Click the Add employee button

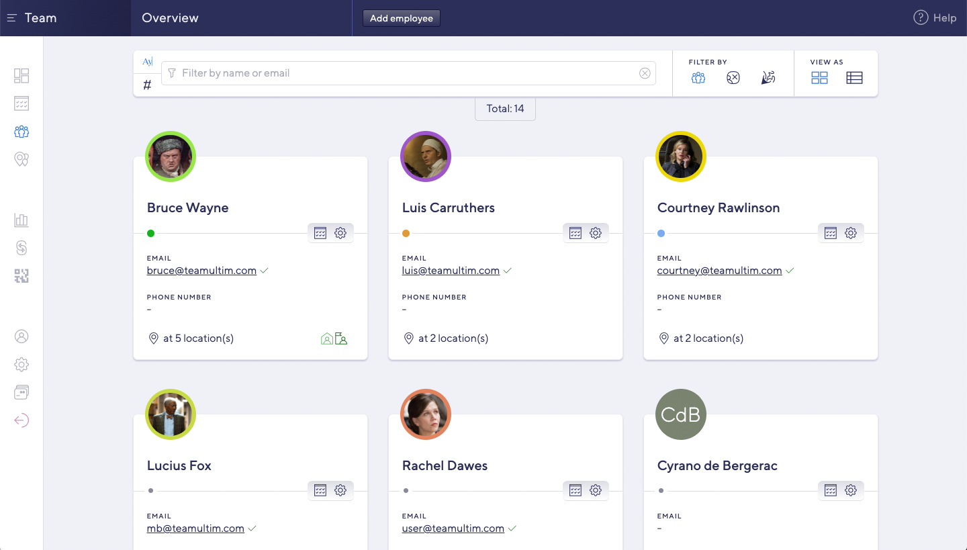401,18
